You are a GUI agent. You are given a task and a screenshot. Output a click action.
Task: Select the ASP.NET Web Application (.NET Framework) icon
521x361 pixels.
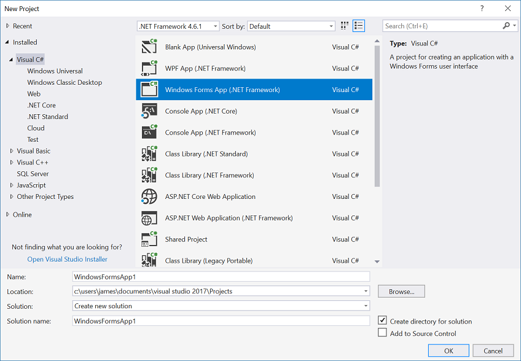point(149,218)
